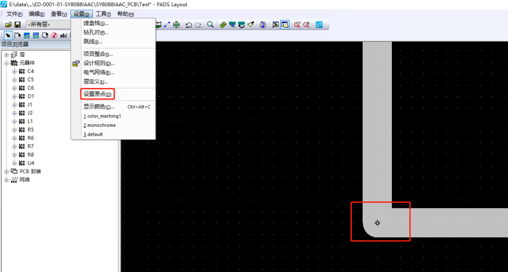Choose 焊盘栈 (Pad Stacks) from menu
The width and height of the screenshot is (508, 272).
click(x=96, y=23)
